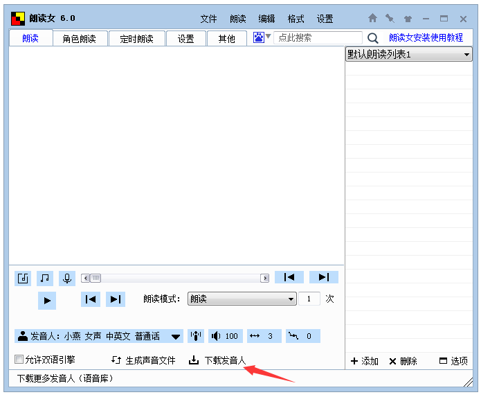Click the voice tuning icon beside speaker selector

tap(196, 336)
